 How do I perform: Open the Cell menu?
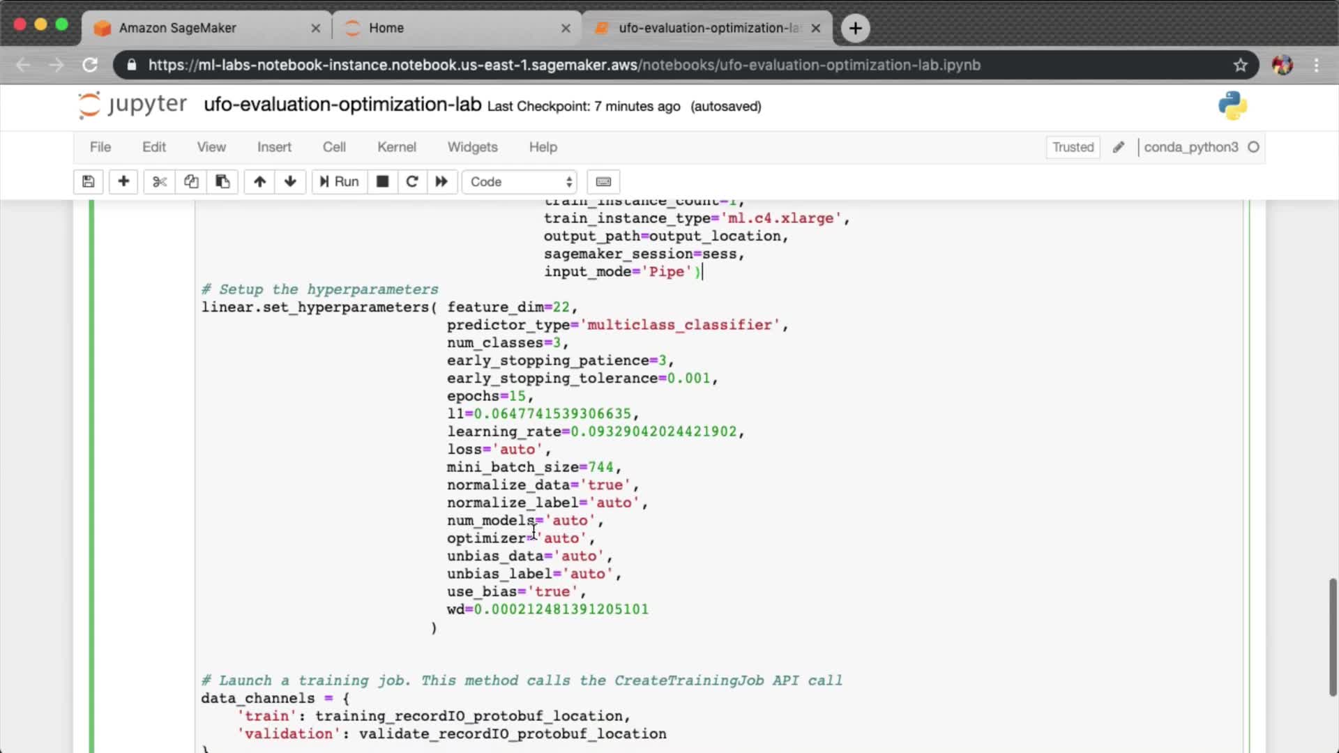(x=334, y=147)
